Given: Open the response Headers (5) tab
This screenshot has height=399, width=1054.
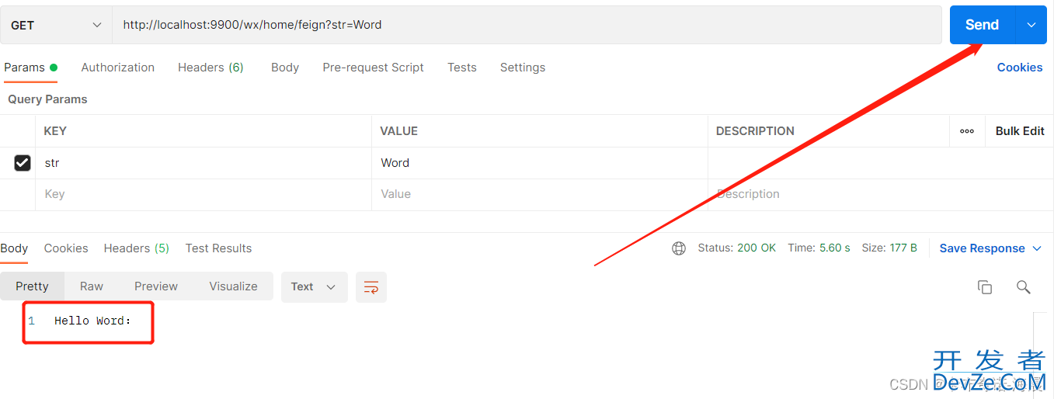Looking at the screenshot, I should click(137, 248).
